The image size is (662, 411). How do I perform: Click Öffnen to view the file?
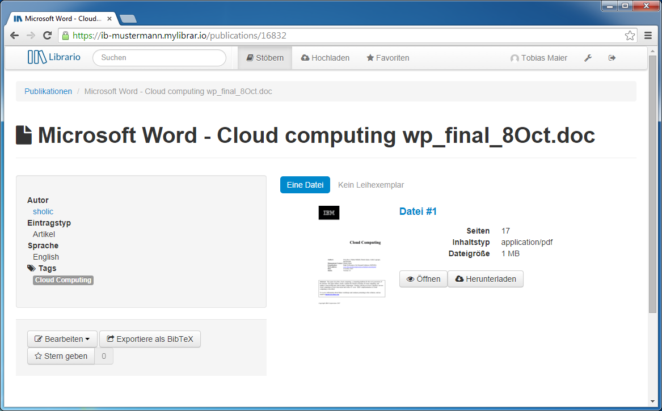click(423, 279)
